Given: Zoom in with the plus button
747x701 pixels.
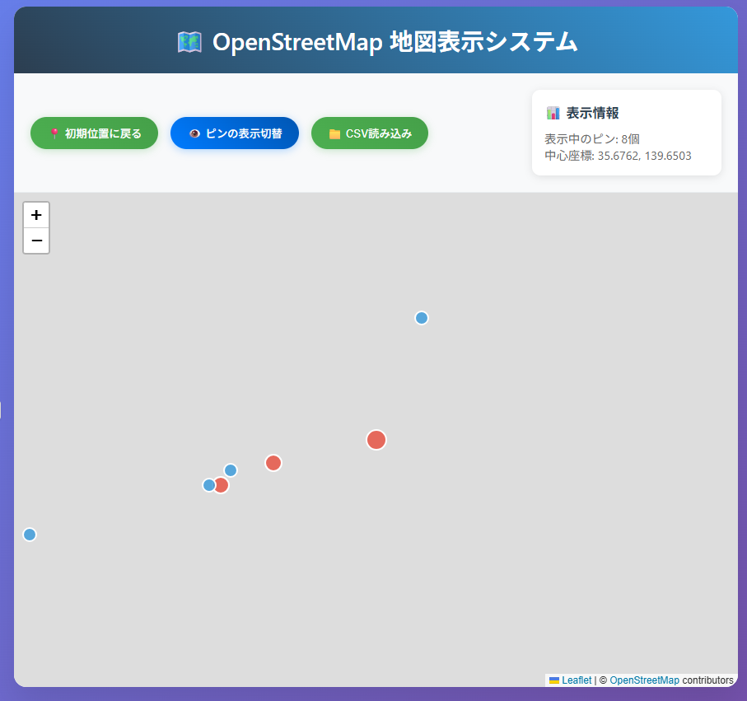Looking at the screenshot, I should pyautogui.click(x=36, y=215).
